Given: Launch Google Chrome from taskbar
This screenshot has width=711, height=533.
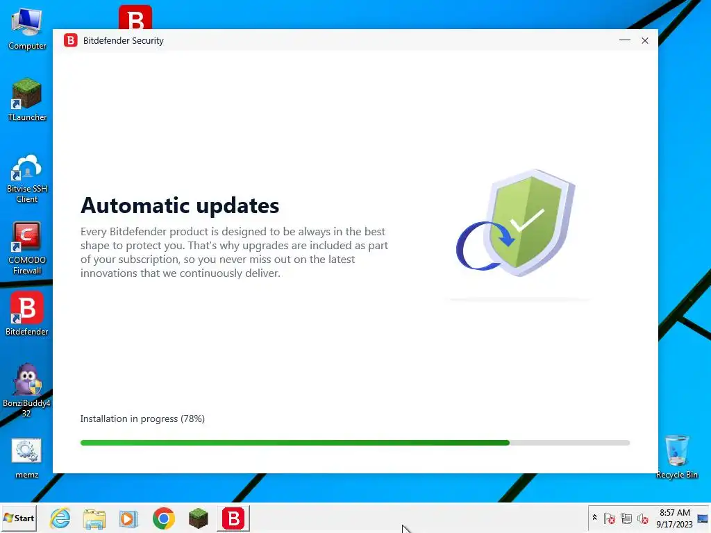Looking at the screenshot, I should coord(164,518).
